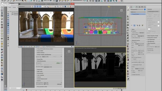Toggle green channel in V-Ray frame buffer

[37, 7]
